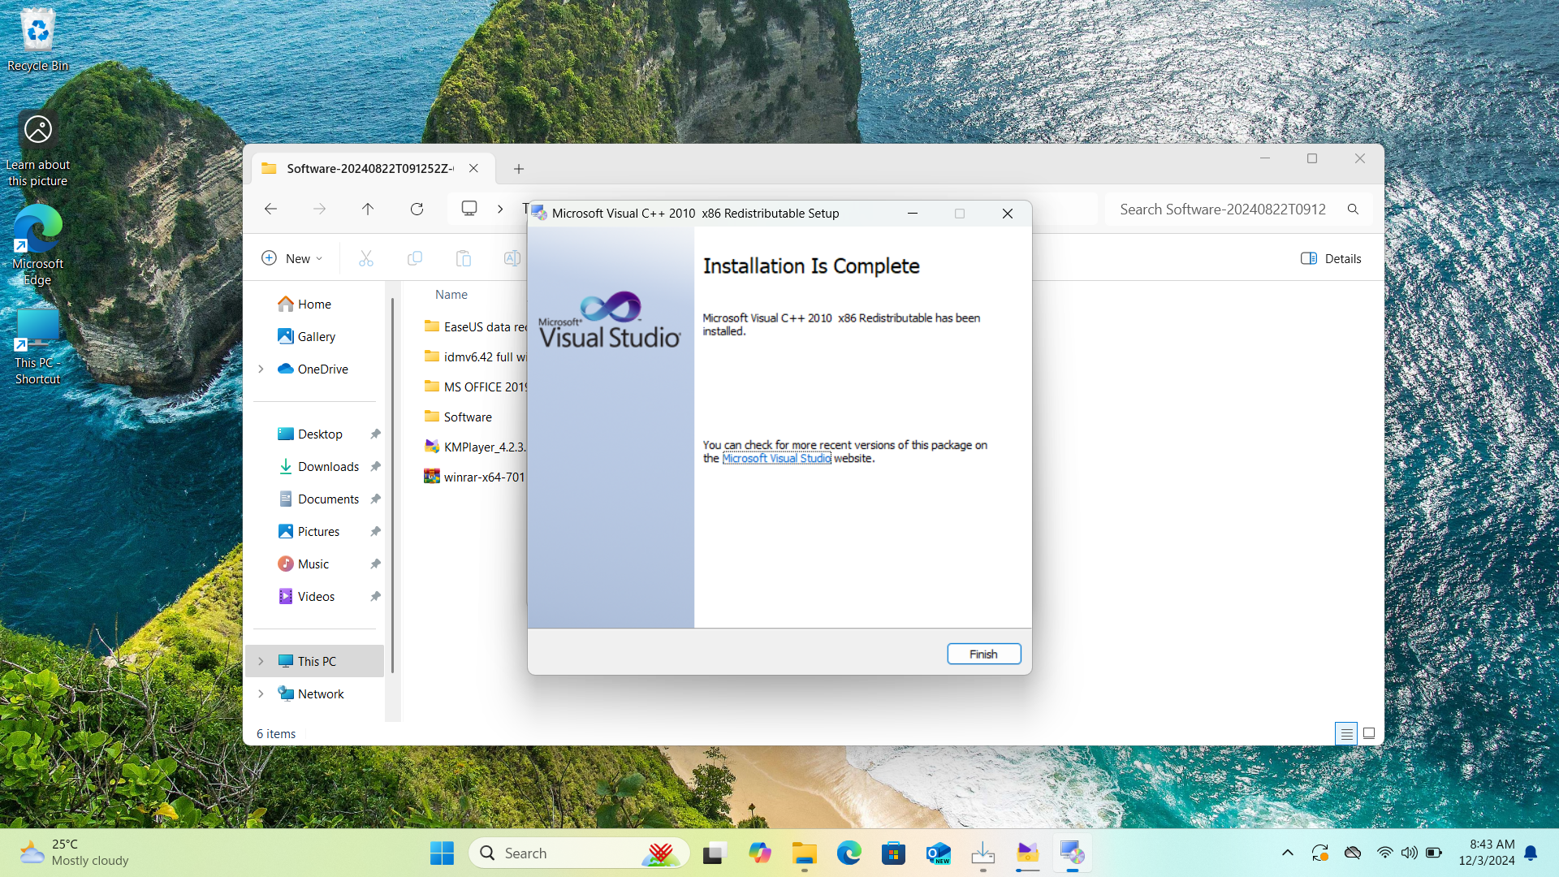Click the Cut icon in Explorer toolbar
Viewport: 1559px width, 877px height.
coord(366,258)
